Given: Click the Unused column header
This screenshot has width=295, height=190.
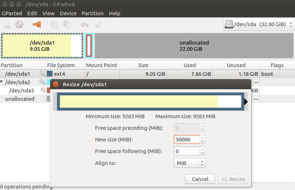Looking at the screenshot, I should (236, 65).
